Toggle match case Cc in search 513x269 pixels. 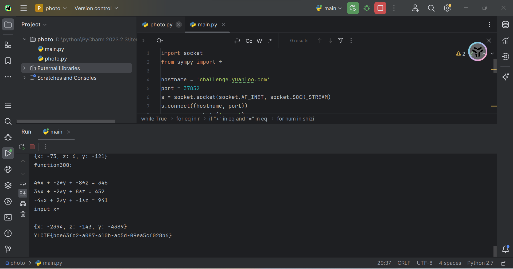[249, 41]
